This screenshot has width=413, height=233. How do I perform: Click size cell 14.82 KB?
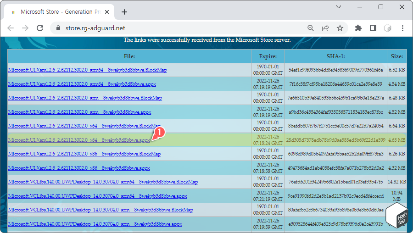click(x=397, y=182)
